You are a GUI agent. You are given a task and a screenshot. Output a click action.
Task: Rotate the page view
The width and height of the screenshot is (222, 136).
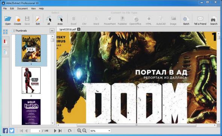70,131
